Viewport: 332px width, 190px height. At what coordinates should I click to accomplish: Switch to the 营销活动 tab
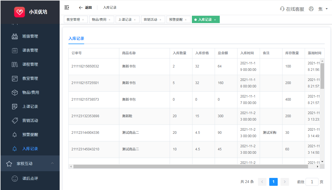[150, 20]
